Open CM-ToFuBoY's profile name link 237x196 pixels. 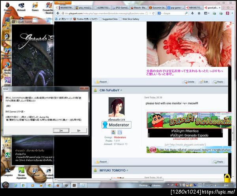[x=109, y=90]
